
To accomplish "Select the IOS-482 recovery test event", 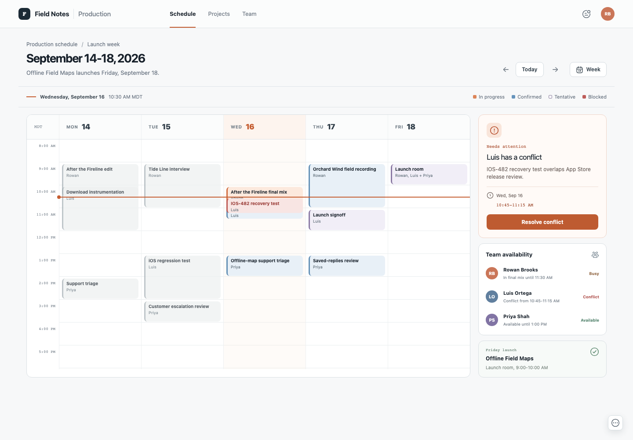I will 265,206.
